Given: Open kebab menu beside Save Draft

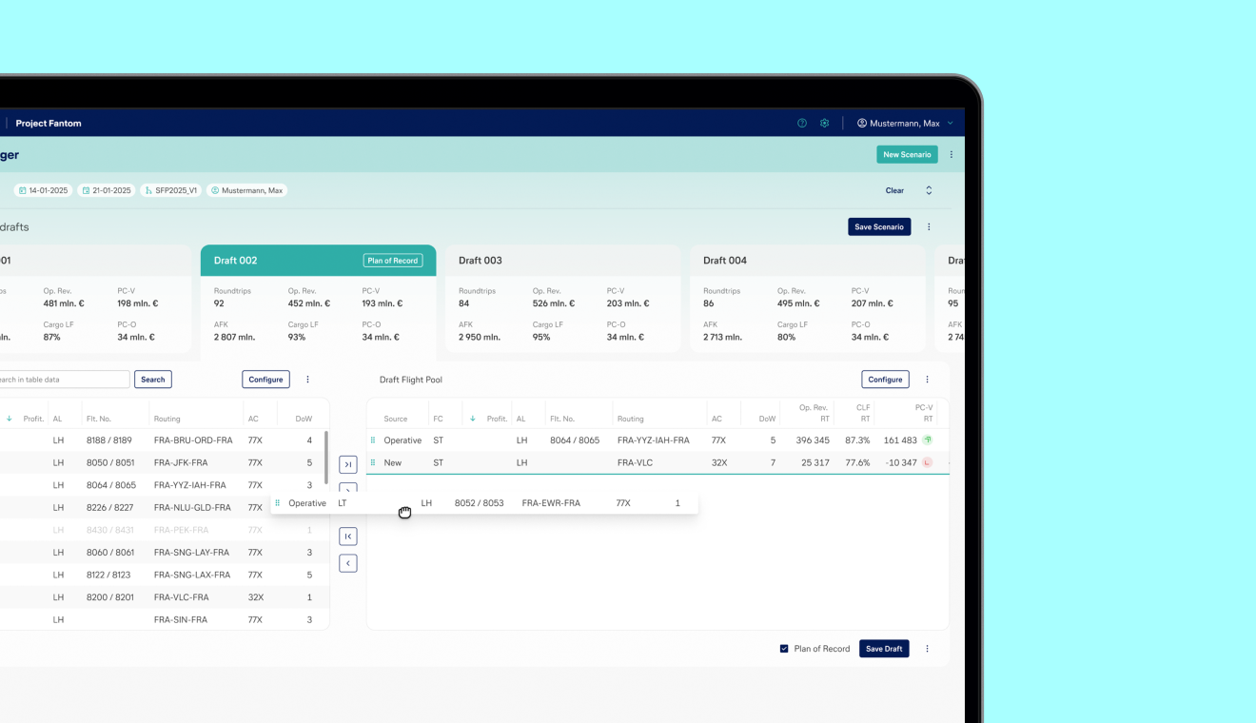Looking at the screenshot, I should pos(927,649).
